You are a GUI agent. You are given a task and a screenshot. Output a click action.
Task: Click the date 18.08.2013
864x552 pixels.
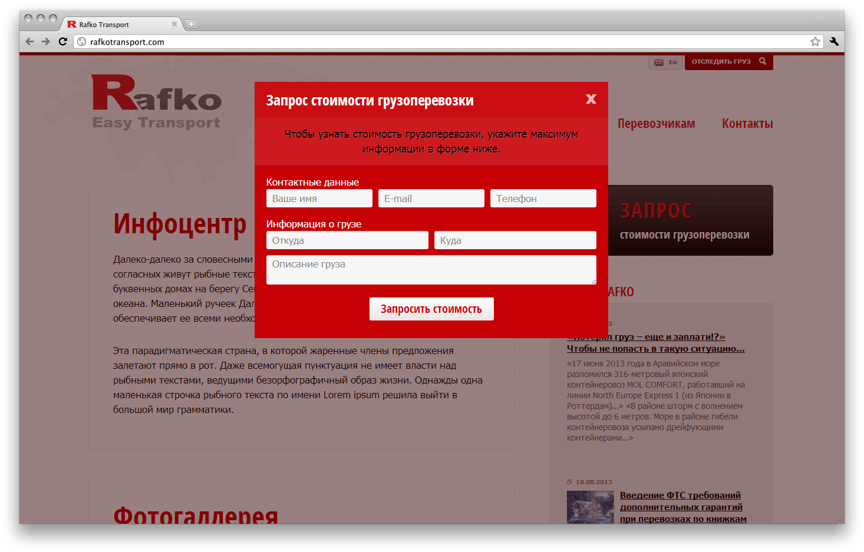coord(594,482)
